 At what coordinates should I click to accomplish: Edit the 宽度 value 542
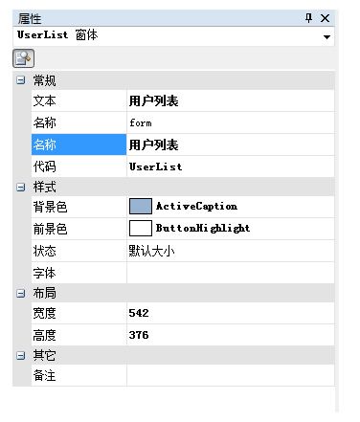[231, 313]
